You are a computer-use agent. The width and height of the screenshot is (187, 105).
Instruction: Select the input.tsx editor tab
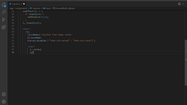tap(17, 4)
